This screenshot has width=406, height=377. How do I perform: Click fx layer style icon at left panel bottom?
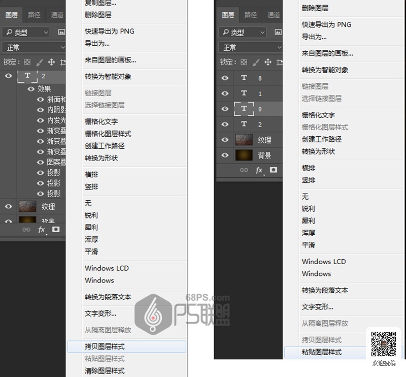pyautogui.click(x=42, y=230)
